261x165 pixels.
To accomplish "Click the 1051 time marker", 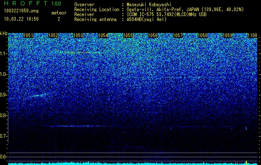I will pos(28,35).
